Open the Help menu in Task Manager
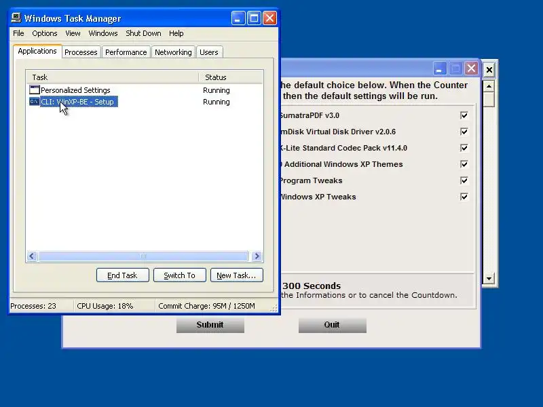The image size is (543, 407). (176, 33)
